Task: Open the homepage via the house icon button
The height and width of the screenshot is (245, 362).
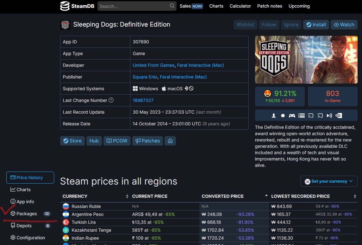Action: 170,141
